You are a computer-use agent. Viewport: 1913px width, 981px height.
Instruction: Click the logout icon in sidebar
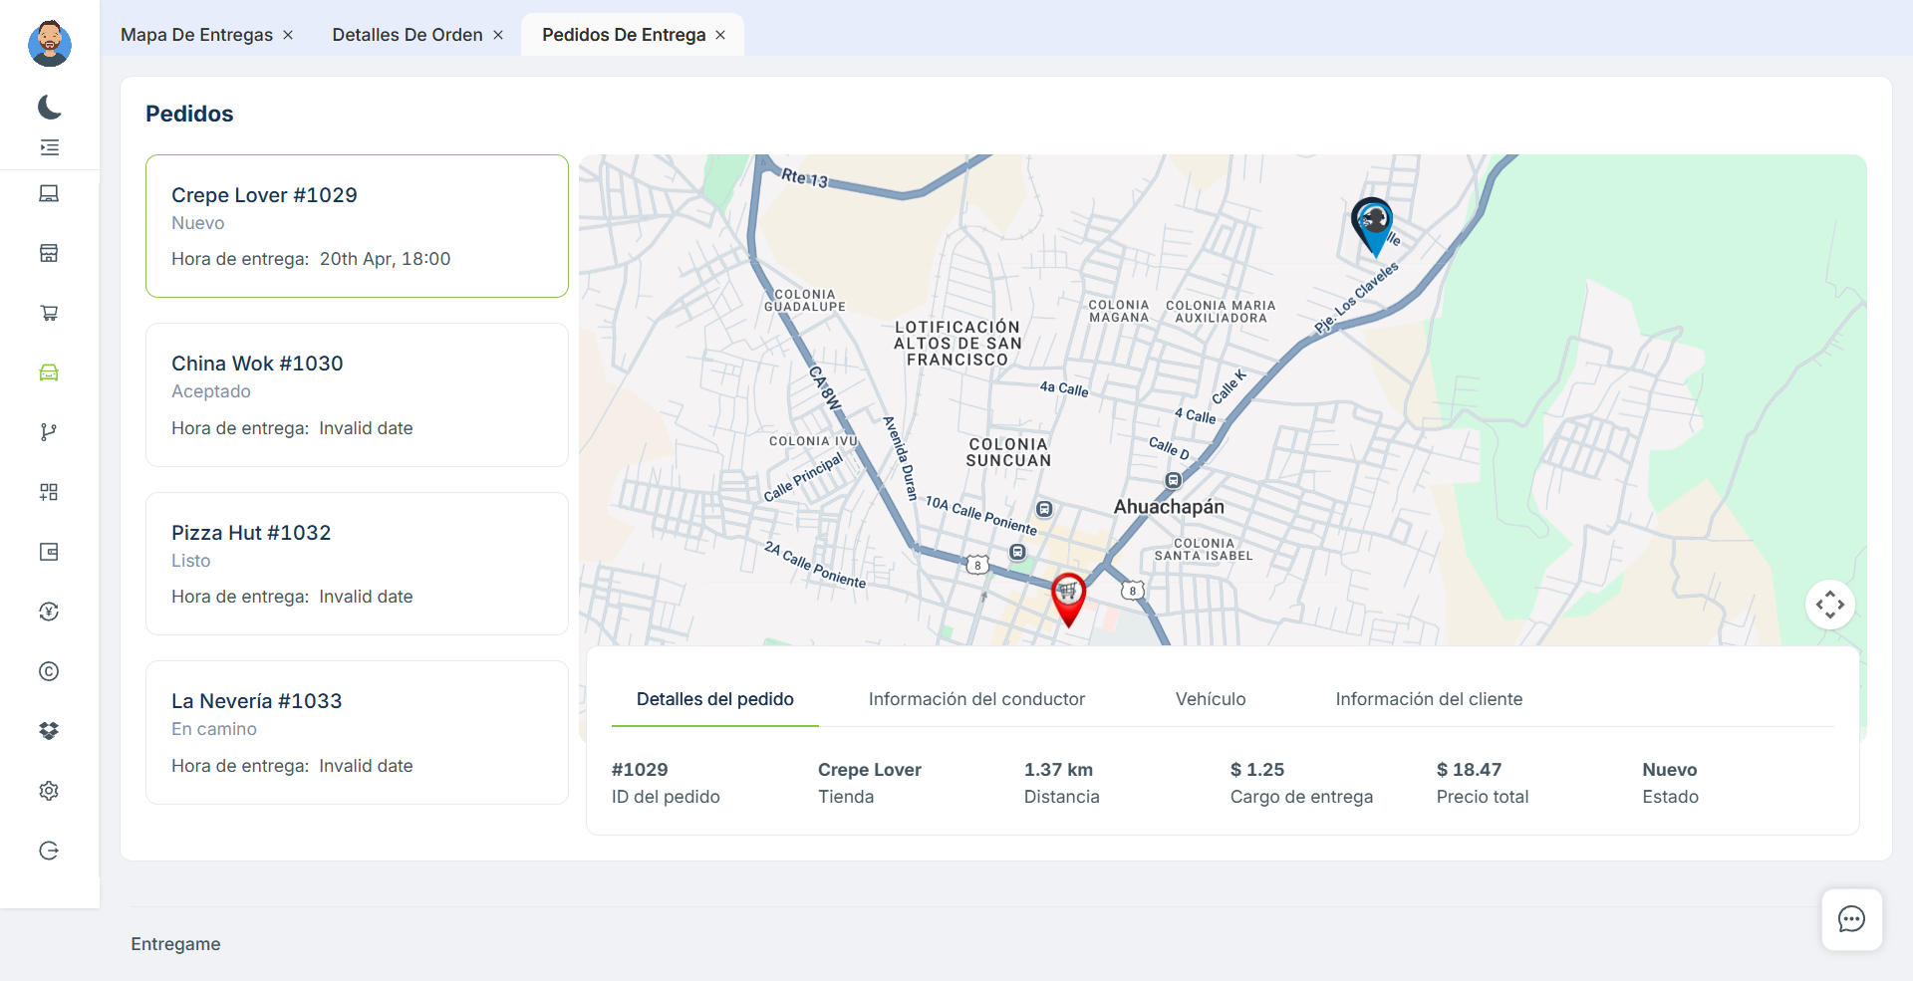[x=49, y=851]
